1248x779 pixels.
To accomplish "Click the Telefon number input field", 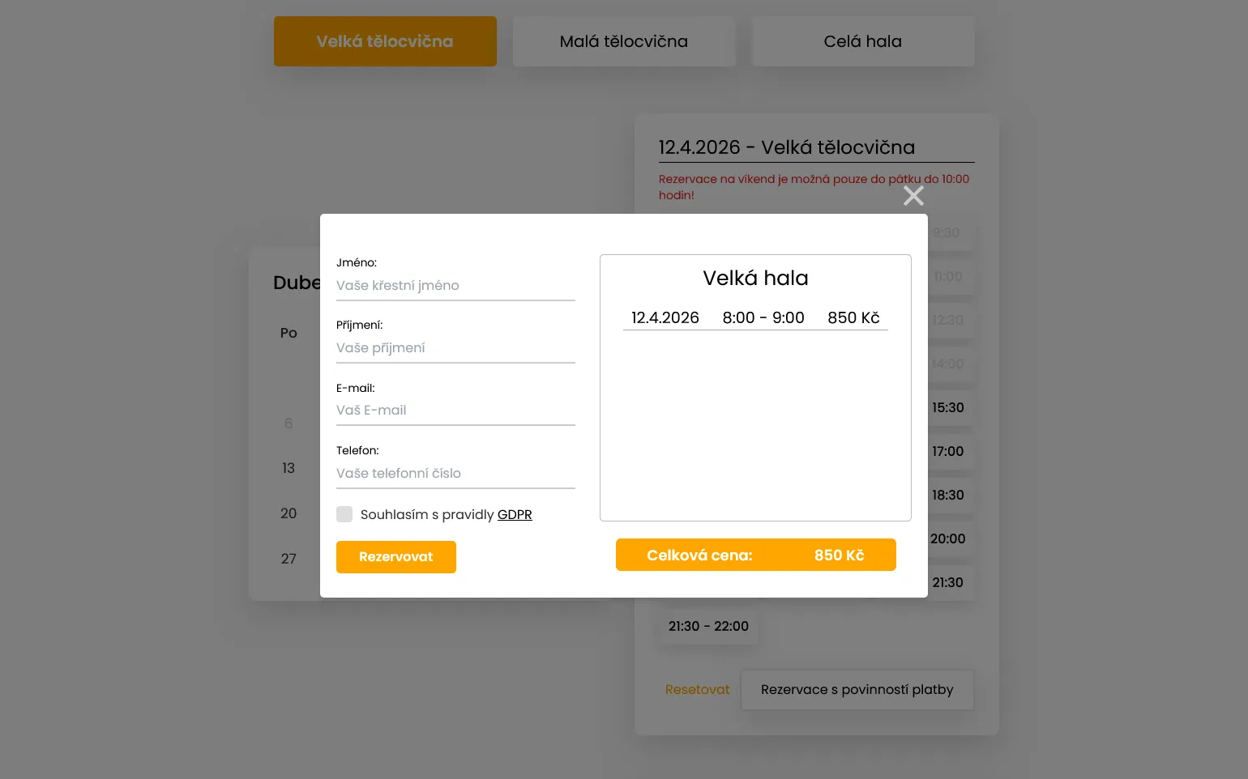I will pos(455,474).
